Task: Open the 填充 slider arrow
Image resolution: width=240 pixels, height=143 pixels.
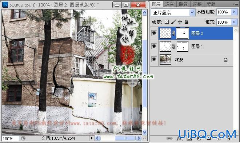Action: [234, 22]
